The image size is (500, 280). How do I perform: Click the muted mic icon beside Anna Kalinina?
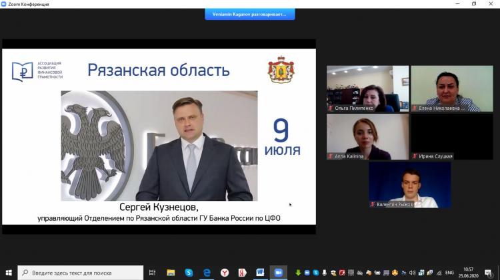[331, 156]
